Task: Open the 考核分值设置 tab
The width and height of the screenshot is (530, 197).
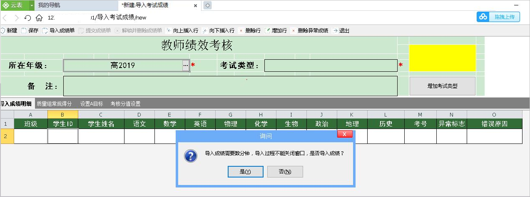Action: tap(125, 104)
